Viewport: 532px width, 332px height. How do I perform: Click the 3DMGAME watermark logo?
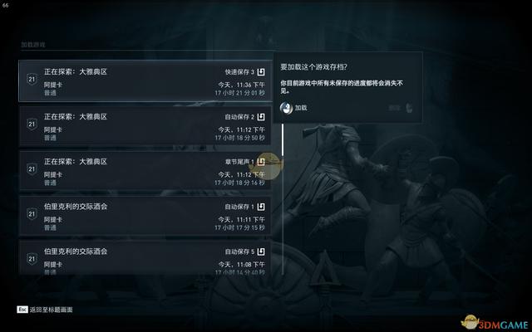coord(495,323)
